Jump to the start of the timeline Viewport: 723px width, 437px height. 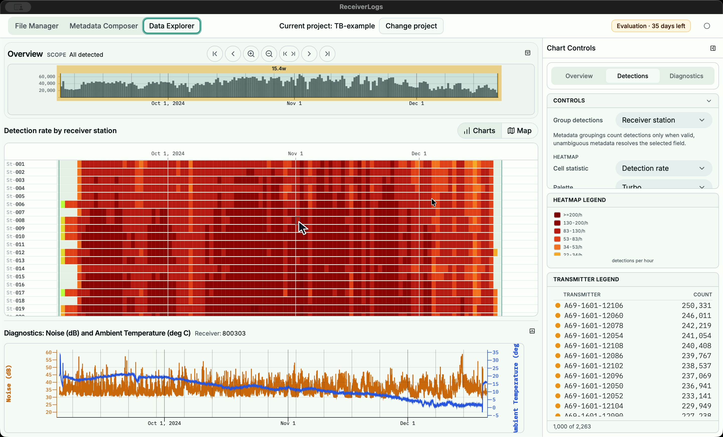tap(215, 54)
